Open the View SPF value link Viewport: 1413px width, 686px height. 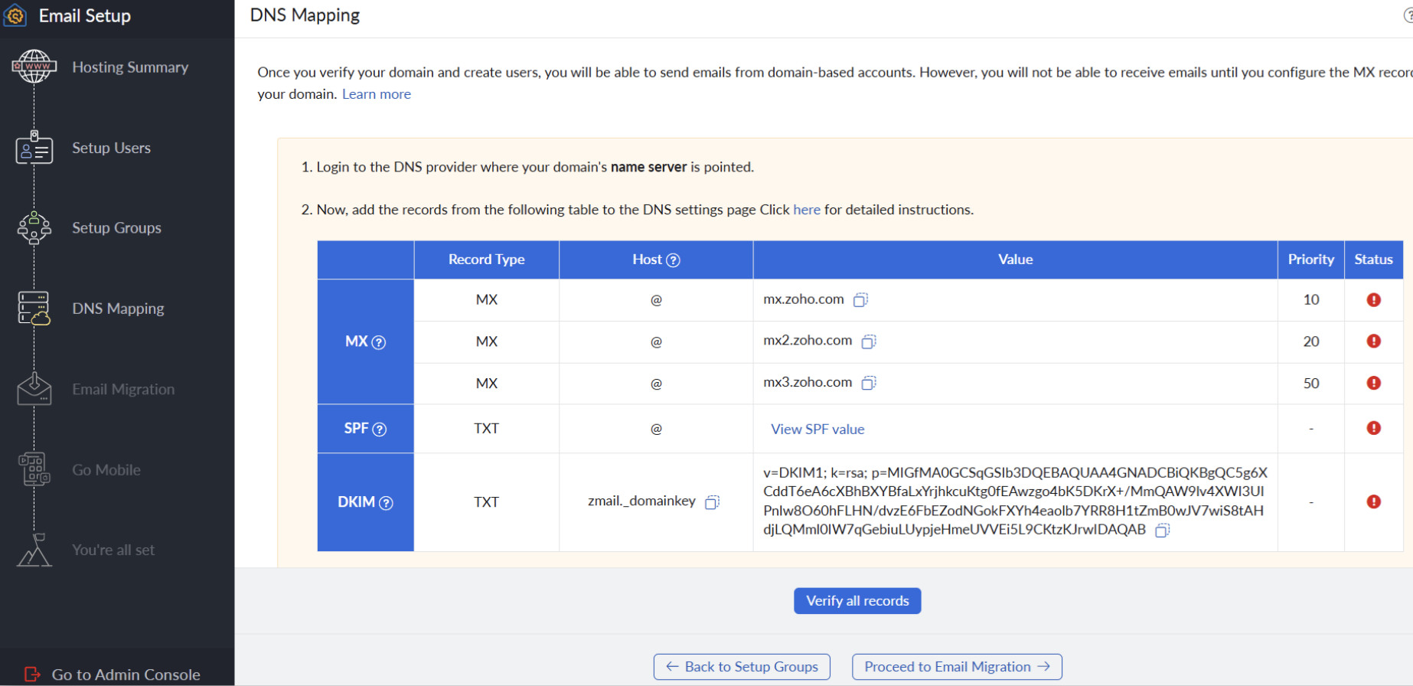tap(817, 430)
